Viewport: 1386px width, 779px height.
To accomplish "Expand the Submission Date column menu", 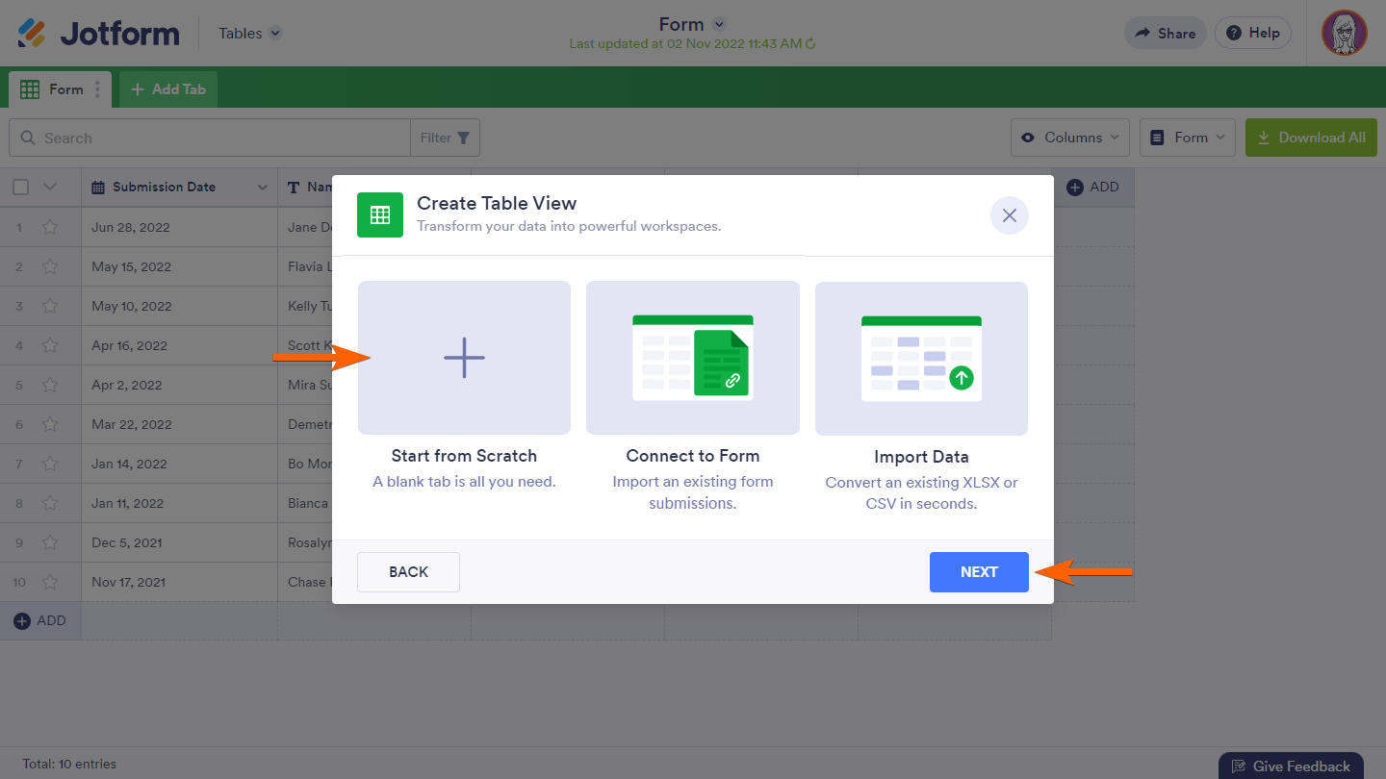I will tap(262, 188).
